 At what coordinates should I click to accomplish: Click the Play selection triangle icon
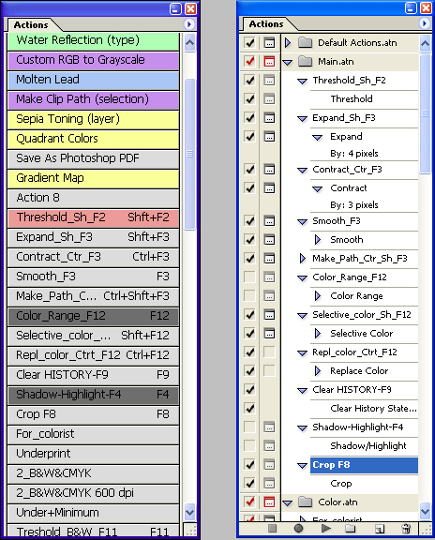[x=325, y=529]
